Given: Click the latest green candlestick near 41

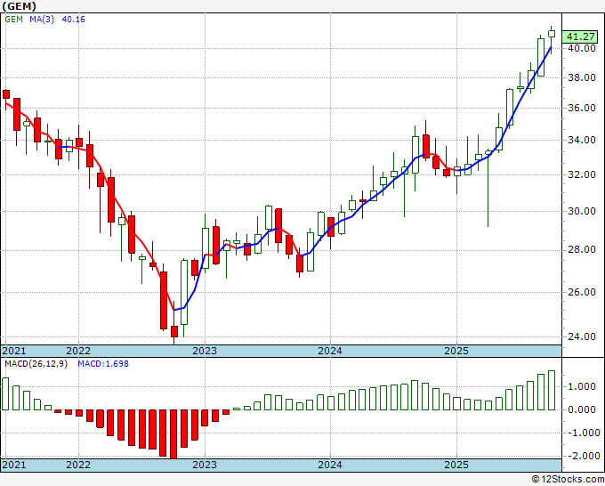Looking at the screenshot, I should pos(552,34).
